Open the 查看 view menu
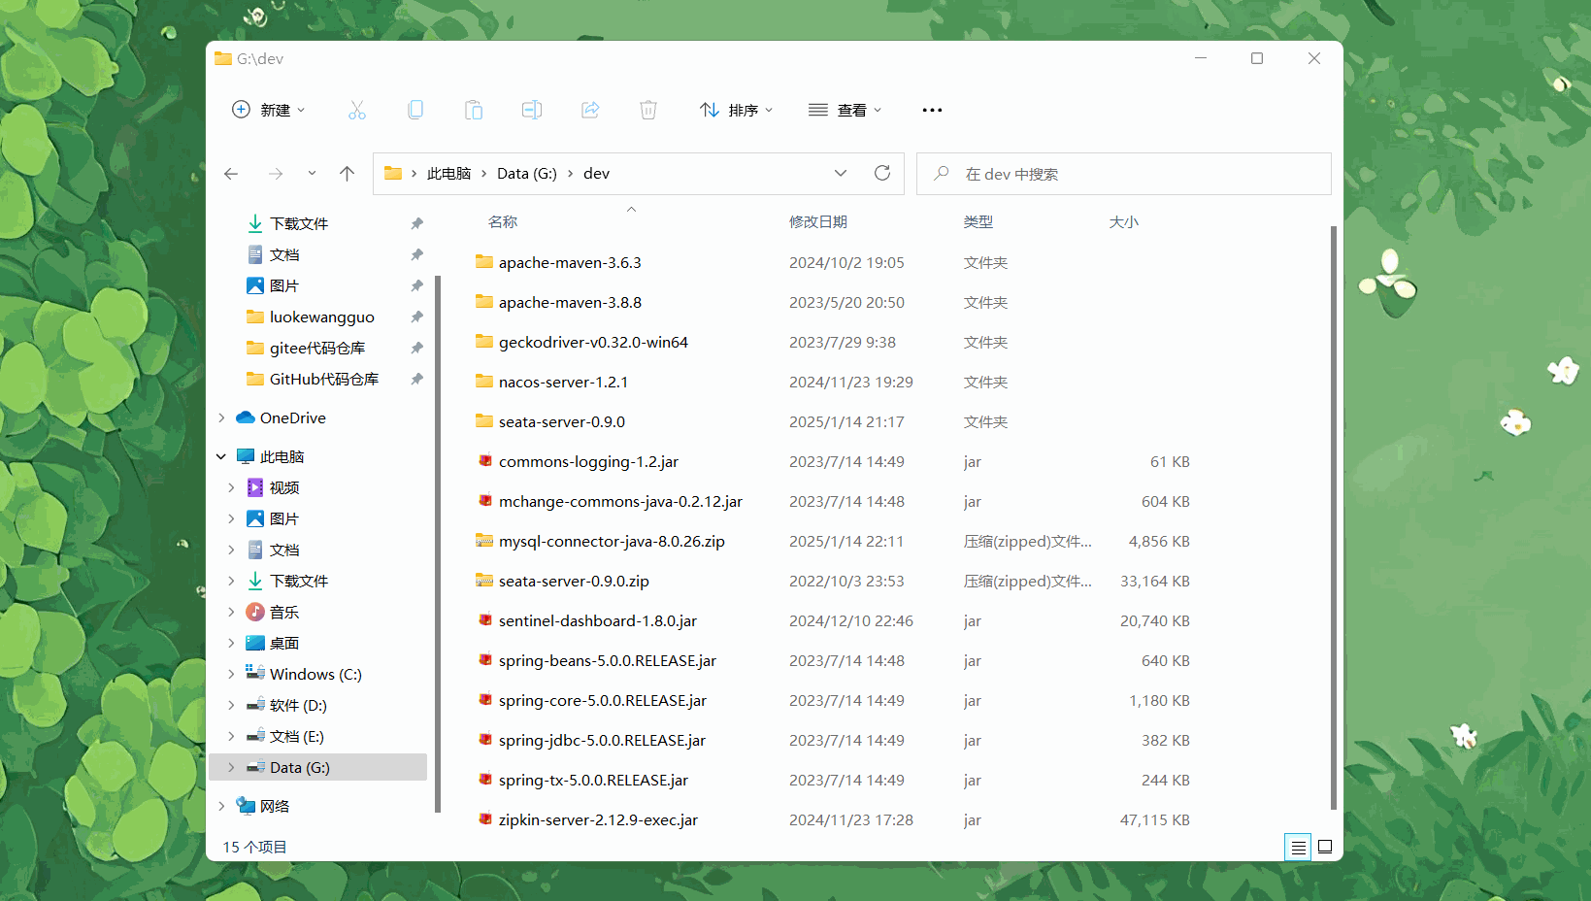 (x=845, y=110)
